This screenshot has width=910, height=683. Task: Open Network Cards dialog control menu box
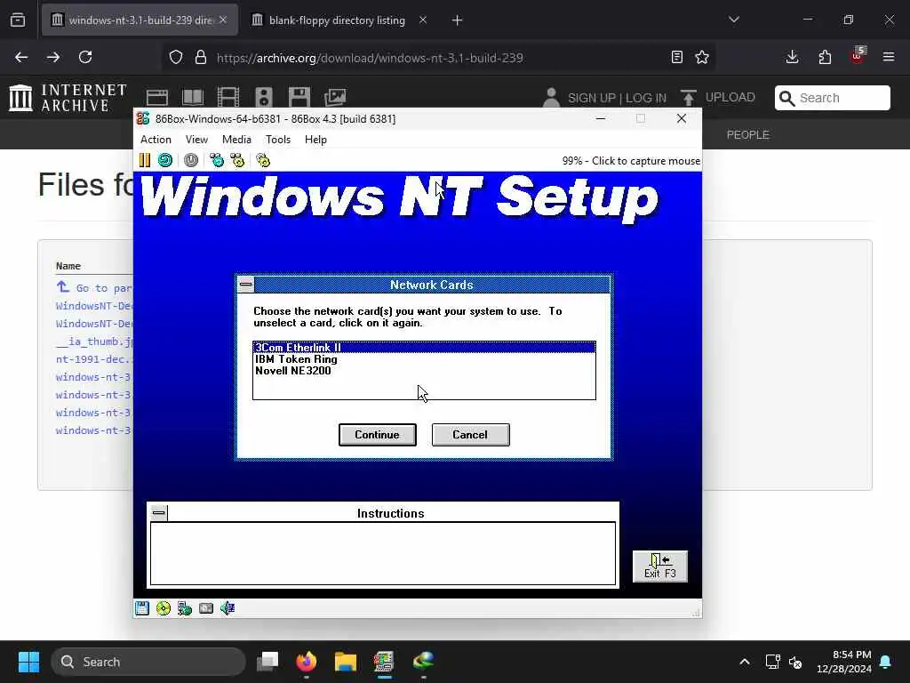[x=246, y=285]
